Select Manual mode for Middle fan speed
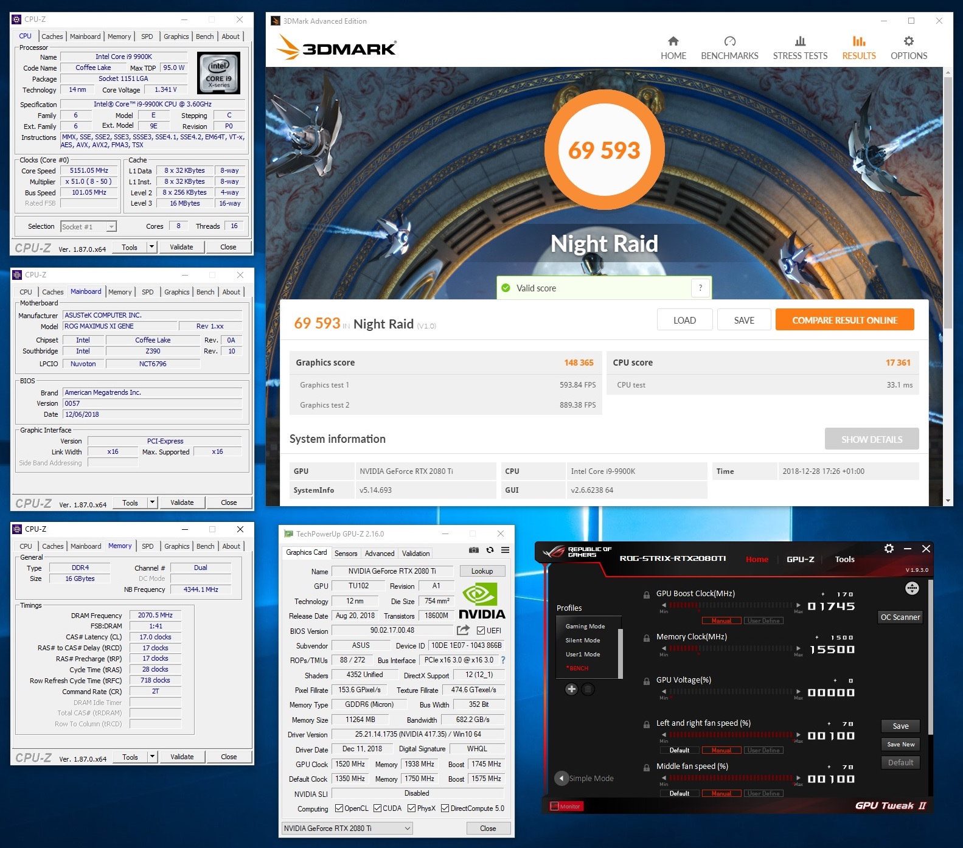This screenshot has width=963, height=848. click(721, 793)
